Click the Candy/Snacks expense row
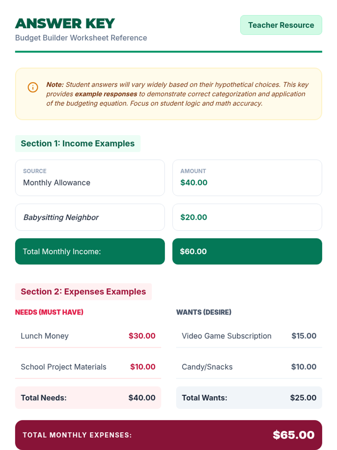This screenshot has width=337, height=450. [x=249, y=367]
